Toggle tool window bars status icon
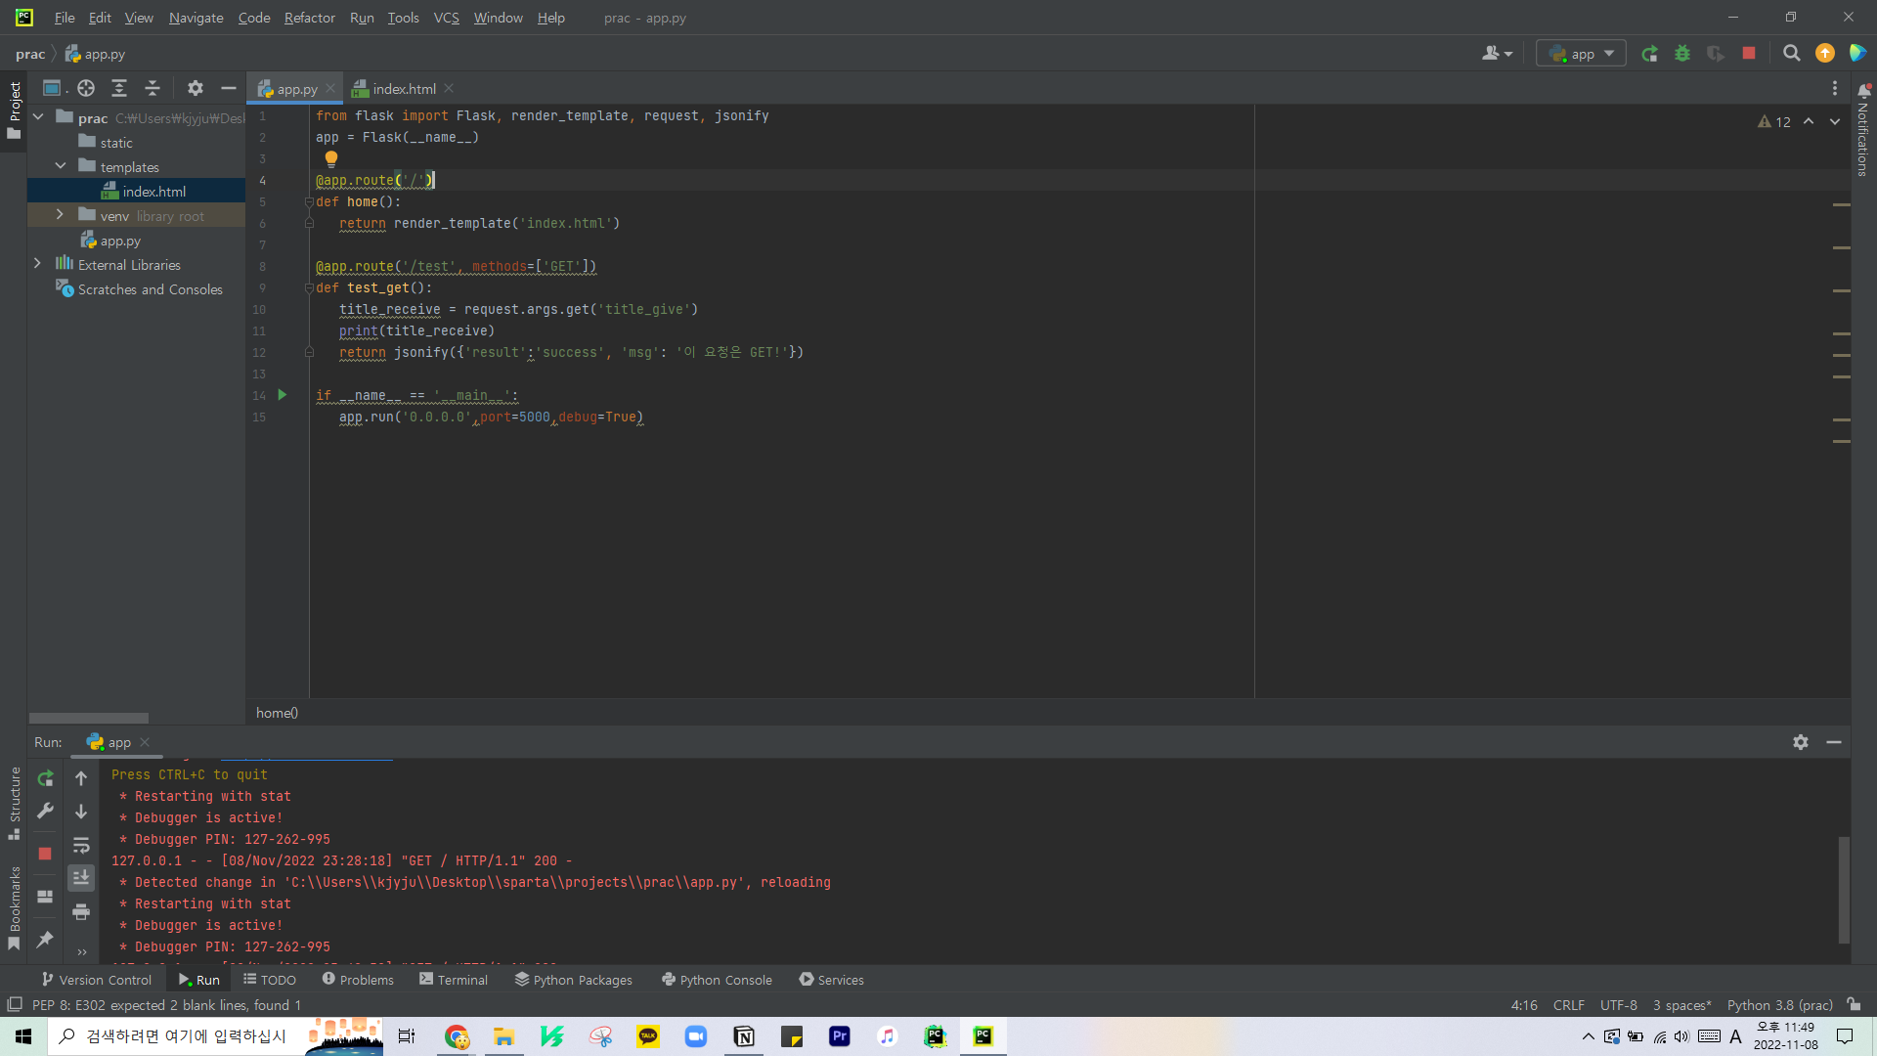This screenshot has width=1877, height=1056. click(15, 1004)
